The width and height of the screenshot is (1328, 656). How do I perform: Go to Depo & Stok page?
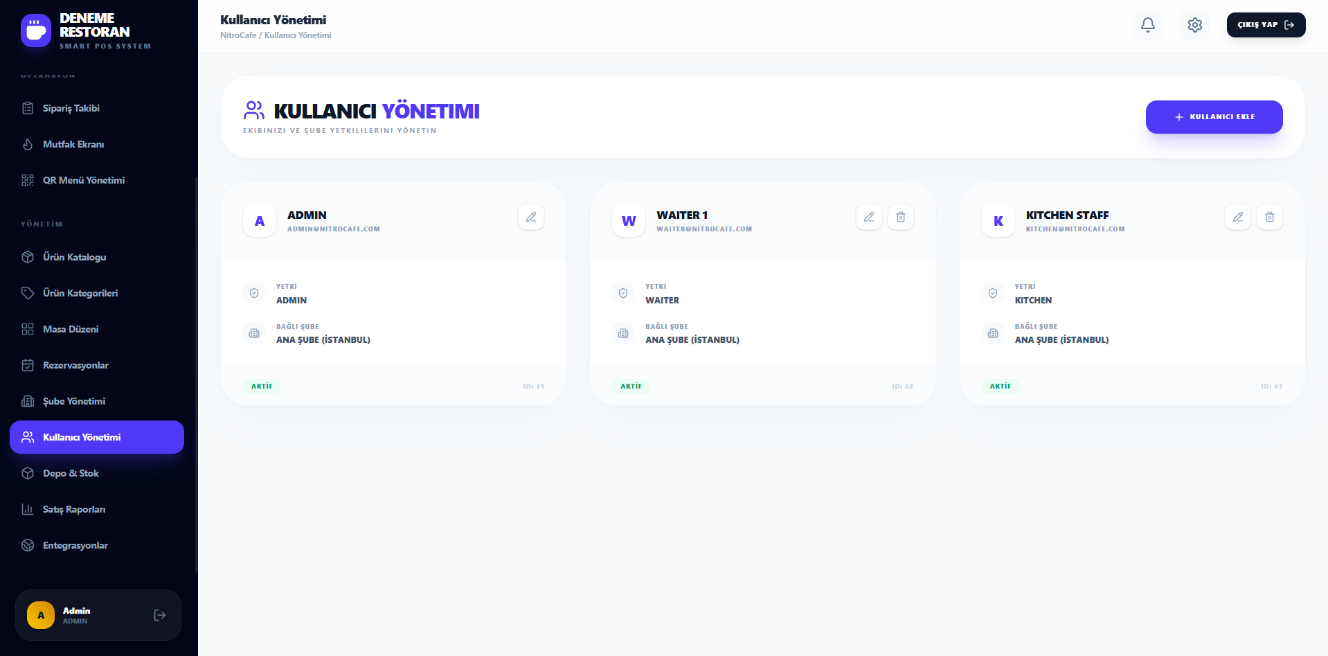(x=71, y=473)
